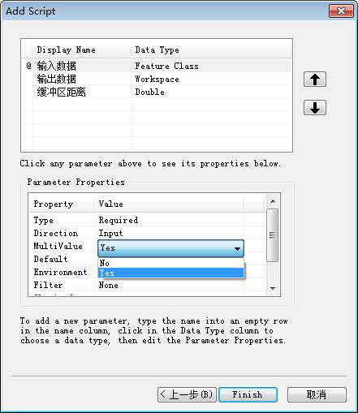Close the Add Script dialog

(341, 11)
